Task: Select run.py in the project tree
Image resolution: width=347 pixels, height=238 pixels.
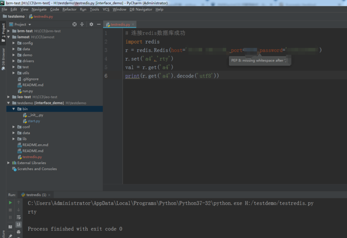Action: click(x=25, y=91)
